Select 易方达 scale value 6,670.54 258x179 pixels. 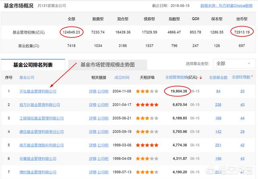tap(180, 105)
